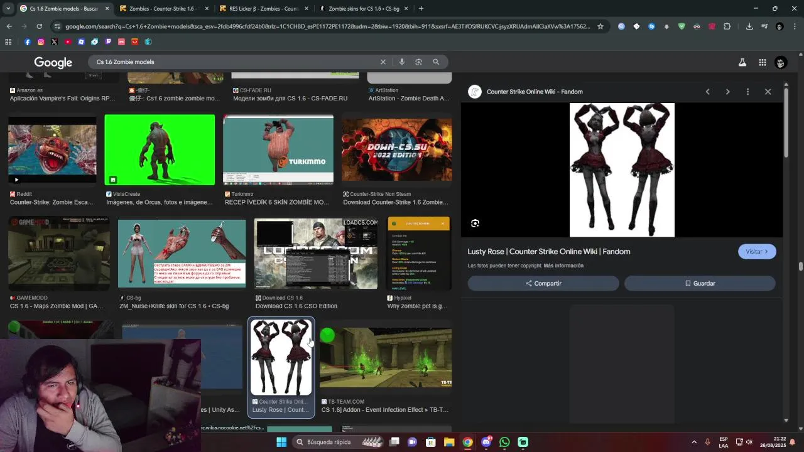Open the Turkmmo zombie skin thumbnail
The width and height of the screenshot is (804, 452).
278,149
